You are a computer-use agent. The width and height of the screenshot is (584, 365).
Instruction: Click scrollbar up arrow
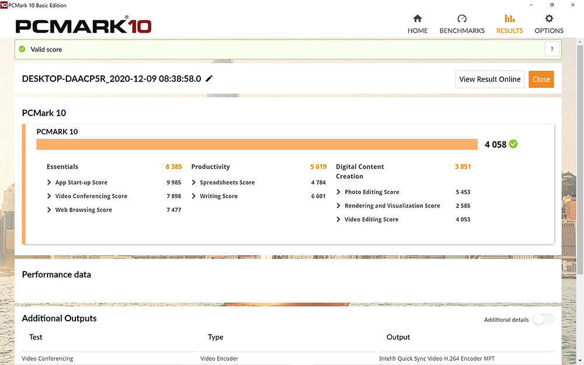pyautogui.click(x=580, y=41)
